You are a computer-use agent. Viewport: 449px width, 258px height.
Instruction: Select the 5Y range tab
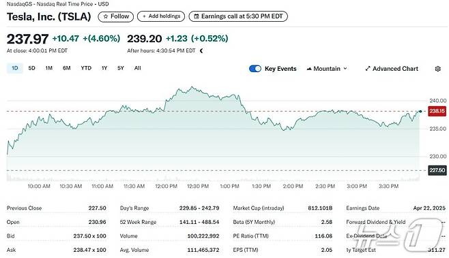click(121, 68)
